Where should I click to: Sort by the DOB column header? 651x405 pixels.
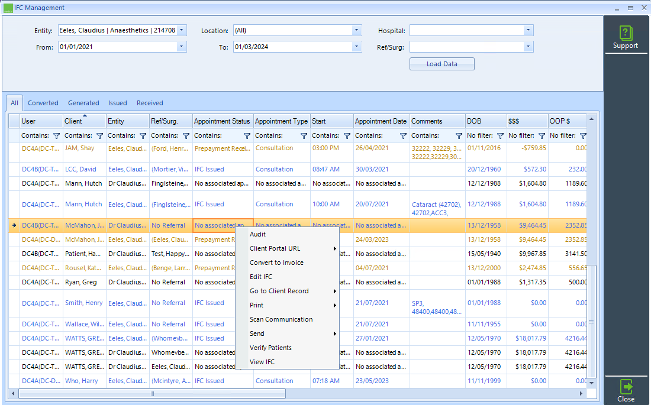[486, 121]
